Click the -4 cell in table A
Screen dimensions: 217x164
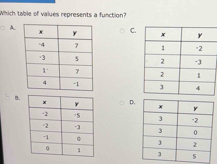(41, 45)
